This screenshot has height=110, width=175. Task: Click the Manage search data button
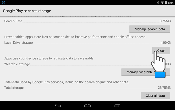coord(150,29)
